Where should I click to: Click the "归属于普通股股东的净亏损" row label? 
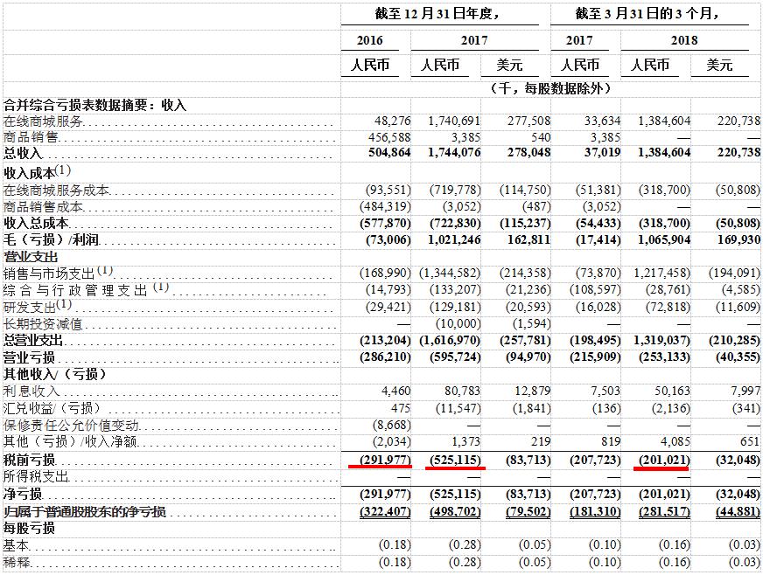[85, 511]
